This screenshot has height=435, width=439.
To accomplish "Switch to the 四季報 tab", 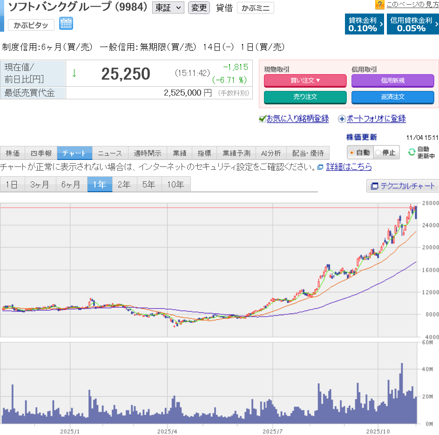I will (x=41, y=153).
